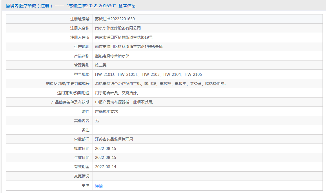
Task: Click the 附件 label
Action: [85, 111]
